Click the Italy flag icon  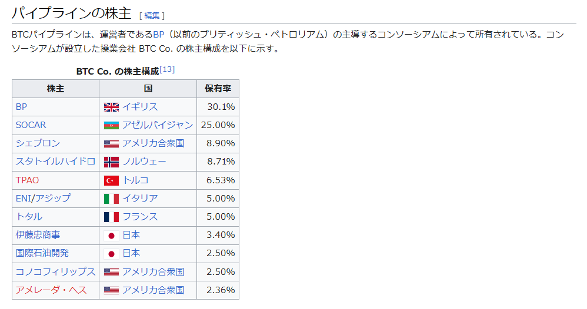[x=111, y=199]
